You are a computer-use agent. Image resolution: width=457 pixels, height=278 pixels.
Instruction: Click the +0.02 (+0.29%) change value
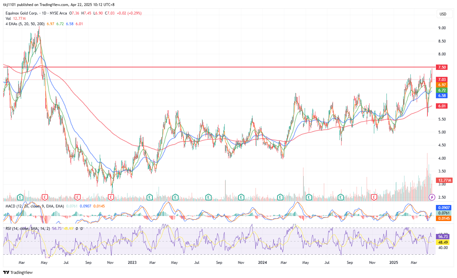pyautogui.click(x=129, y=13)
